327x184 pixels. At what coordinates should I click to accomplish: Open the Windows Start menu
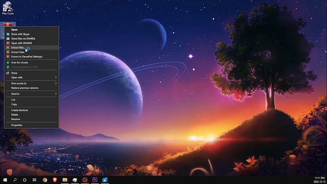(x=5, y=180)
